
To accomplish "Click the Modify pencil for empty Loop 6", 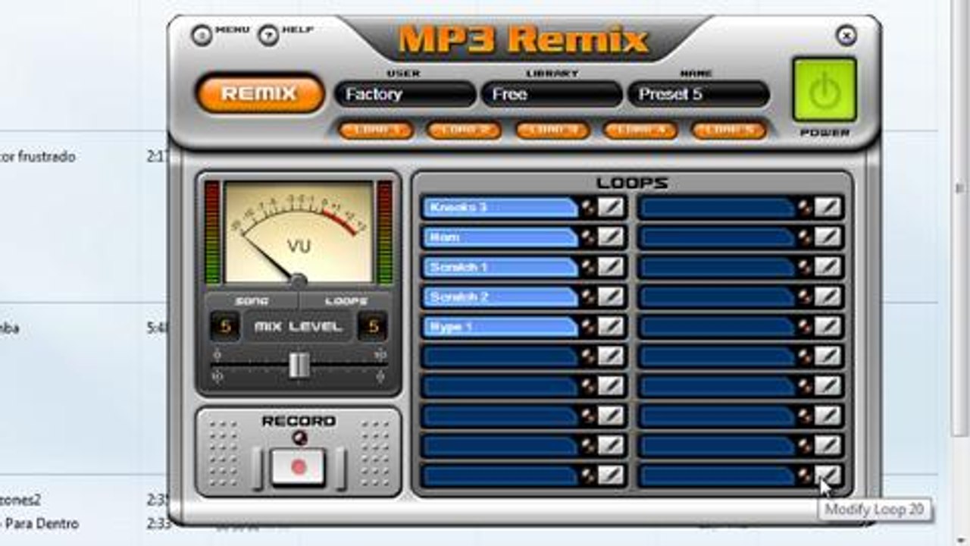I will (x=611, y=356).
